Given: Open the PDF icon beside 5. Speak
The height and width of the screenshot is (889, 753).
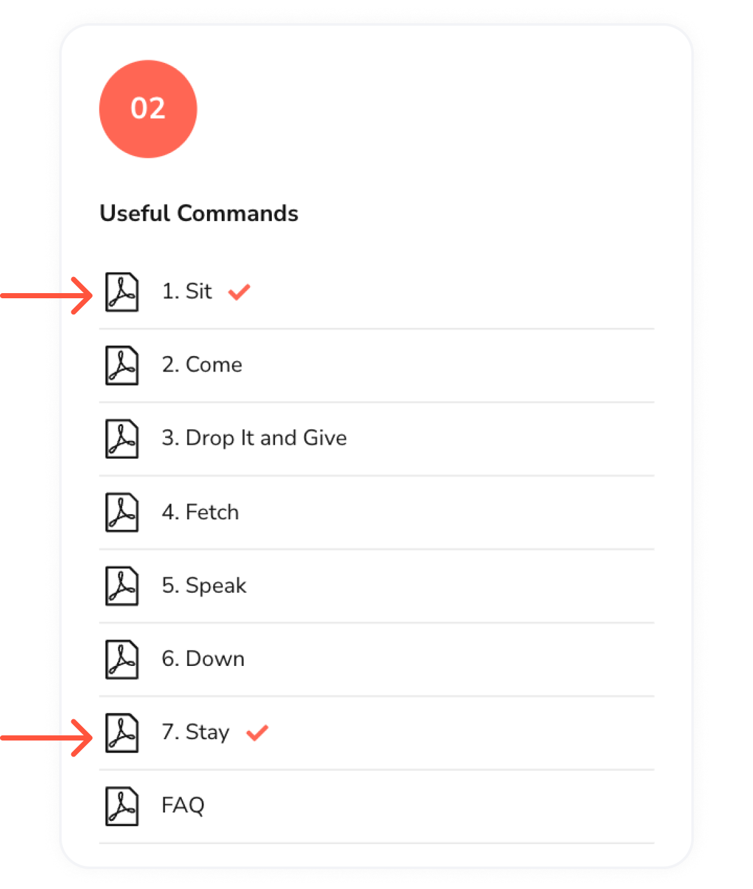Looking at the screenshot, I should click(x=122, y=586).
